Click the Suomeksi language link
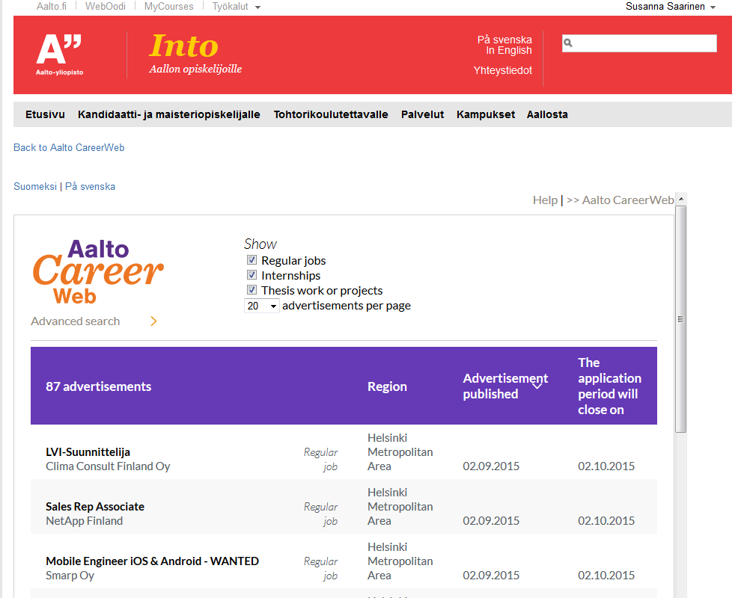The image size is (741, 598). [35, 186]
